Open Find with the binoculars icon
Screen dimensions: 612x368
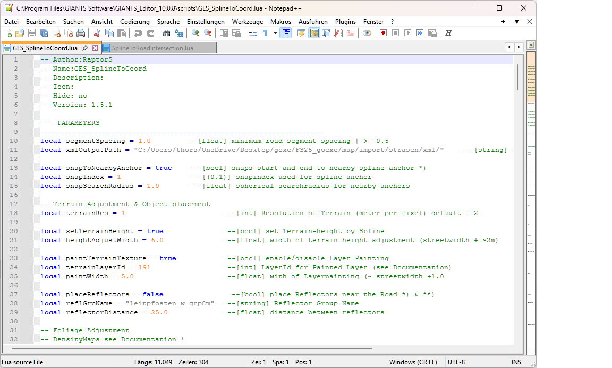pyautogui.click(x=166, y=33)
